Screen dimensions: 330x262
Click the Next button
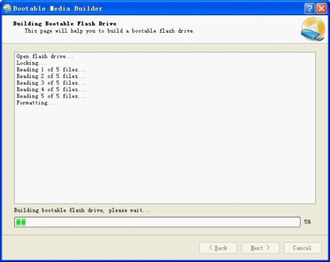(x=260, y=248)
